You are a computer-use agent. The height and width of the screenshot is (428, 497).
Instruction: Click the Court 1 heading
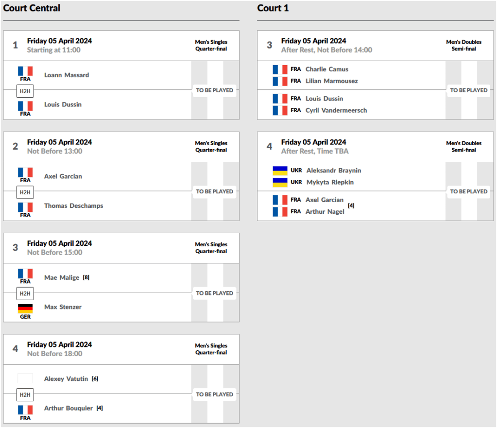273,8
